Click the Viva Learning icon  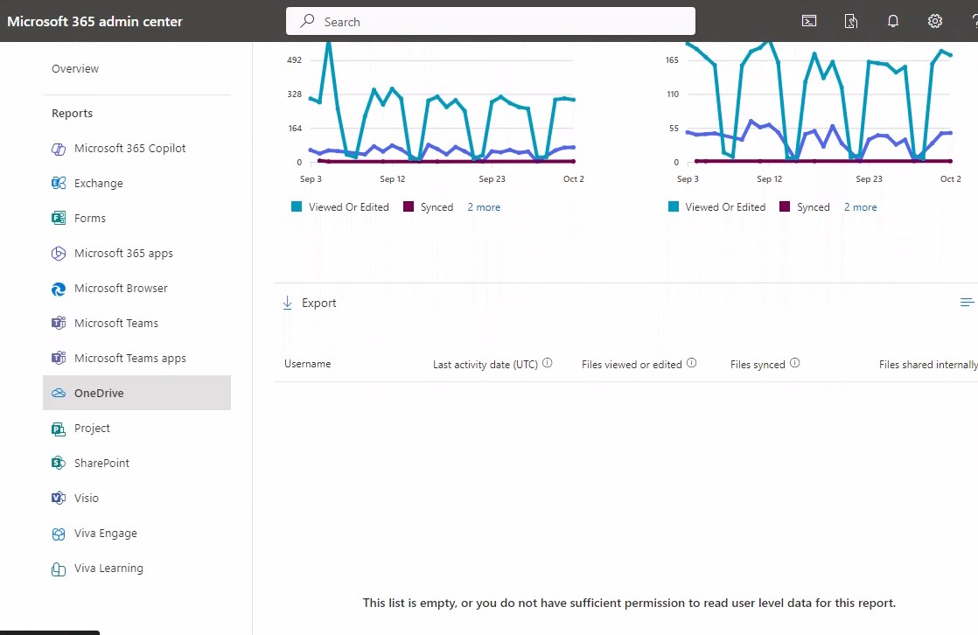point(59,569)
